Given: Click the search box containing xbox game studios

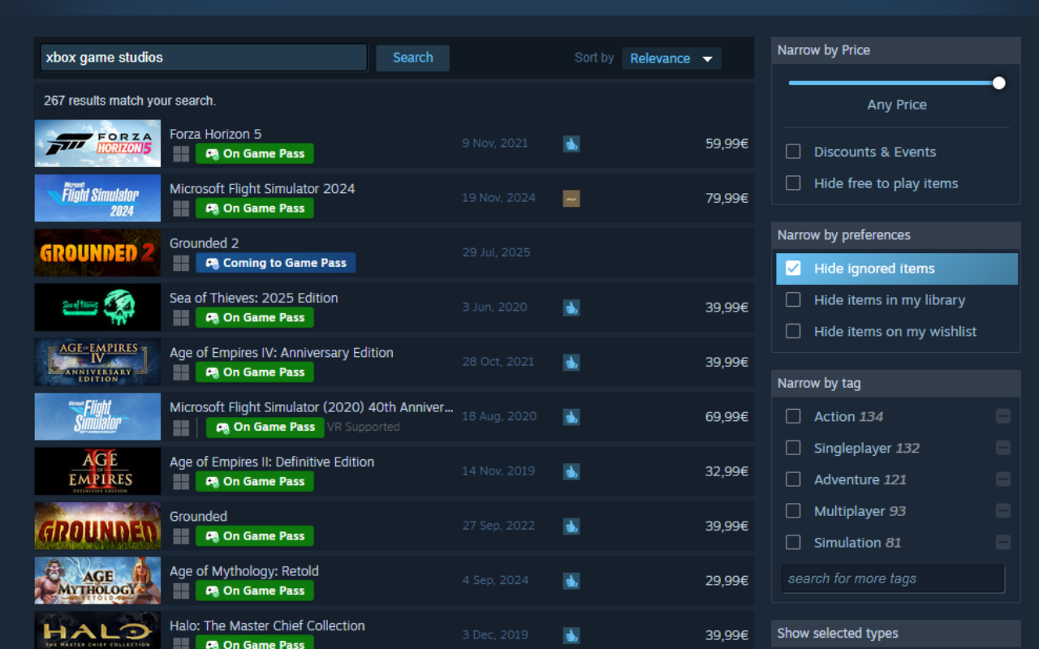Looking at the screenshot, I should [204, 58].
